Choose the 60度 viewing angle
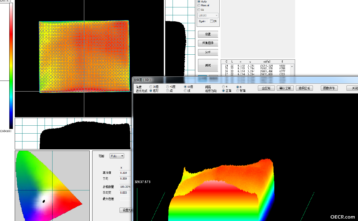The height and width of the screenshot is (221, 358). 185,87
